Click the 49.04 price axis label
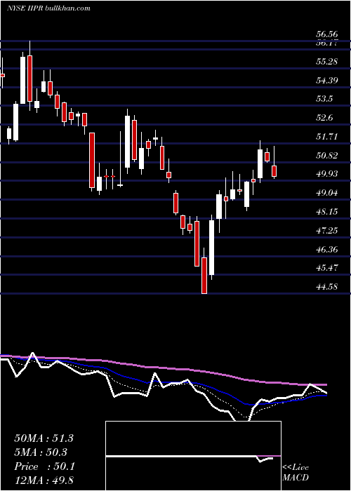Viewport: 351px width, 491px height. click(327, 193)
